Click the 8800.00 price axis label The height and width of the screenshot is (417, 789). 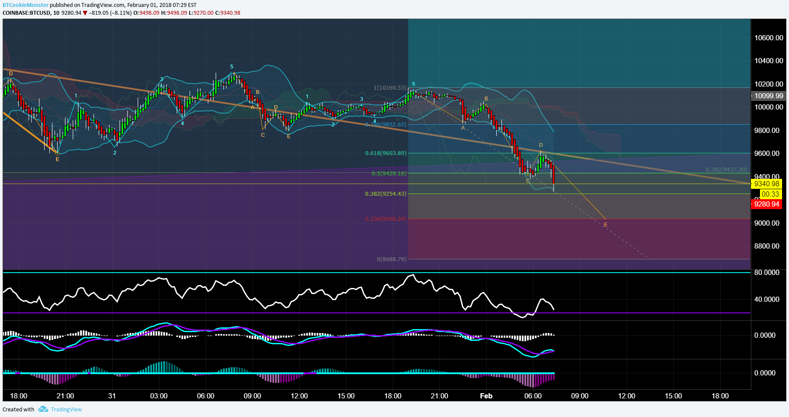(766, 246)
